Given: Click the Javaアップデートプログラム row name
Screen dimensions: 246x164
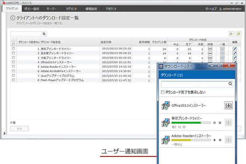Looking at the screenshot, I should tap(58, 76).
